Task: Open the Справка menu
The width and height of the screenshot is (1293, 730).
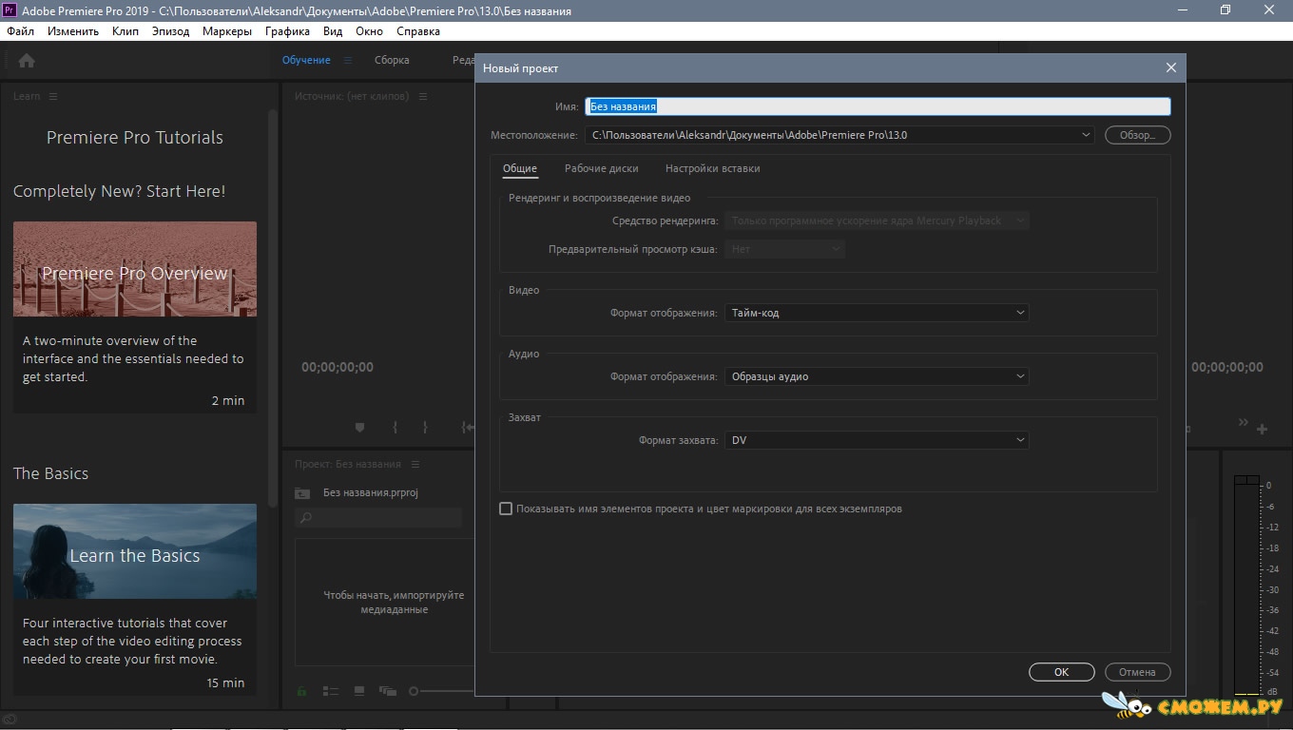Action: pyautogui.click(x=418, y=31)
